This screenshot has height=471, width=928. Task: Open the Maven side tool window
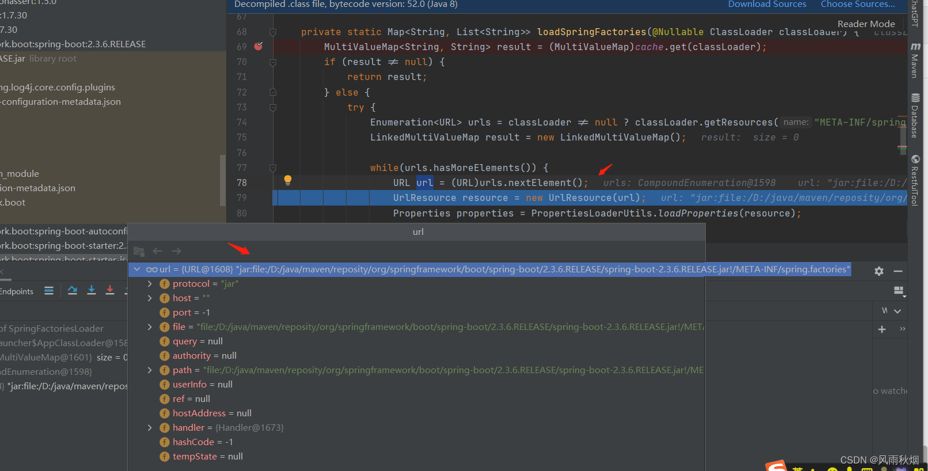pyautogui.click(x=915, y=60)
